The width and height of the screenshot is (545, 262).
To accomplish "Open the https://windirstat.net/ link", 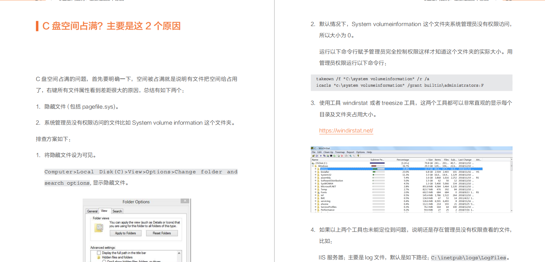I will point(346,131).
